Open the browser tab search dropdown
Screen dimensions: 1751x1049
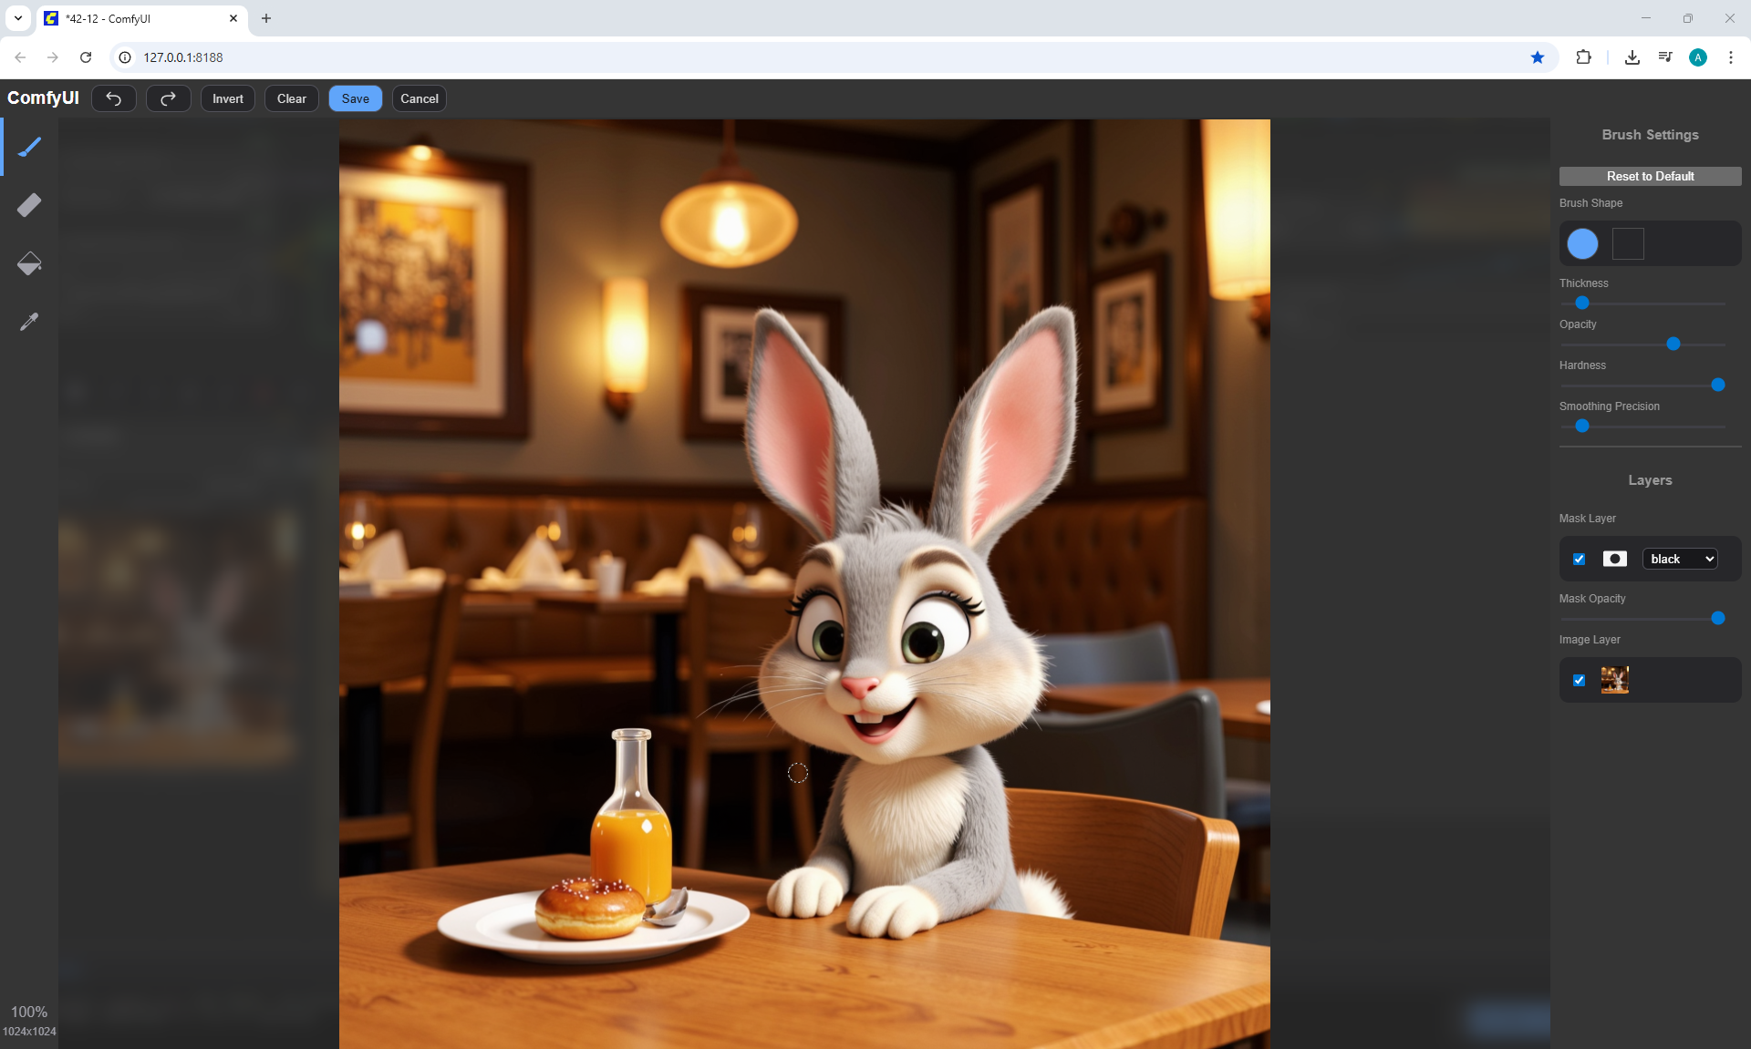coord(17,18)
